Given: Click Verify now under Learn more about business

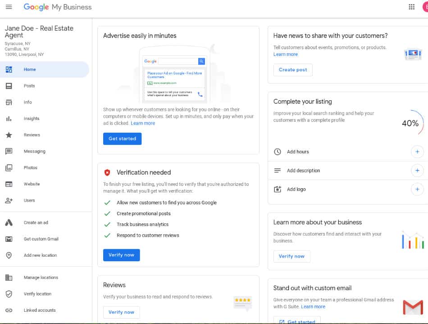Looking at the screenshot, I should coord(291,256).
